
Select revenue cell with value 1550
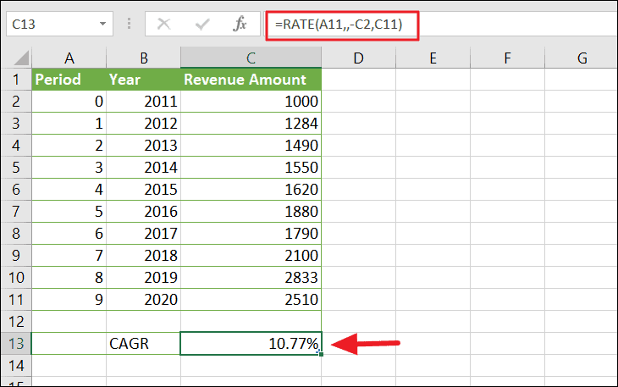(251, 168)
